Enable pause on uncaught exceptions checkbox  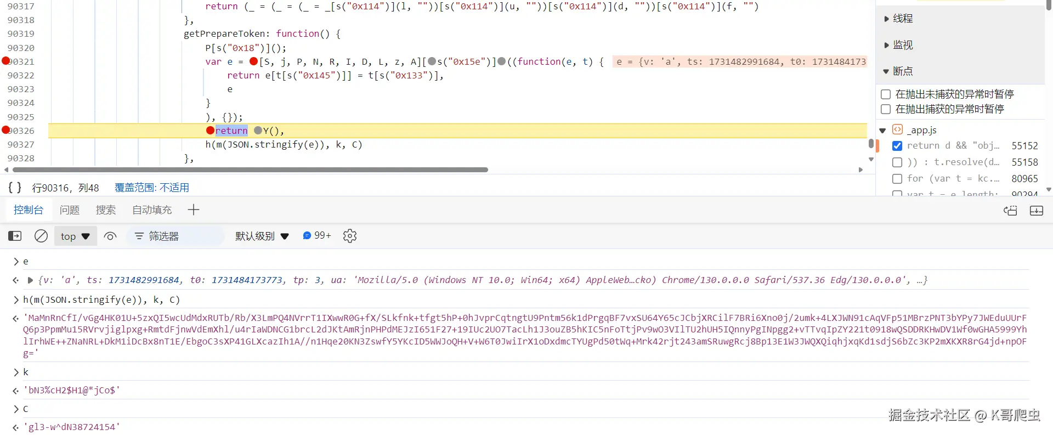tap(886, 94)
